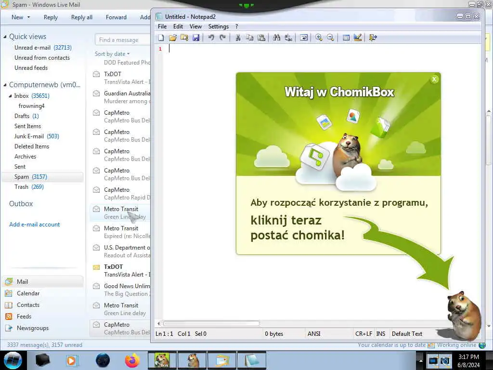
Task: Show hidden system tray icons arrow
Action: coord(420,360)
